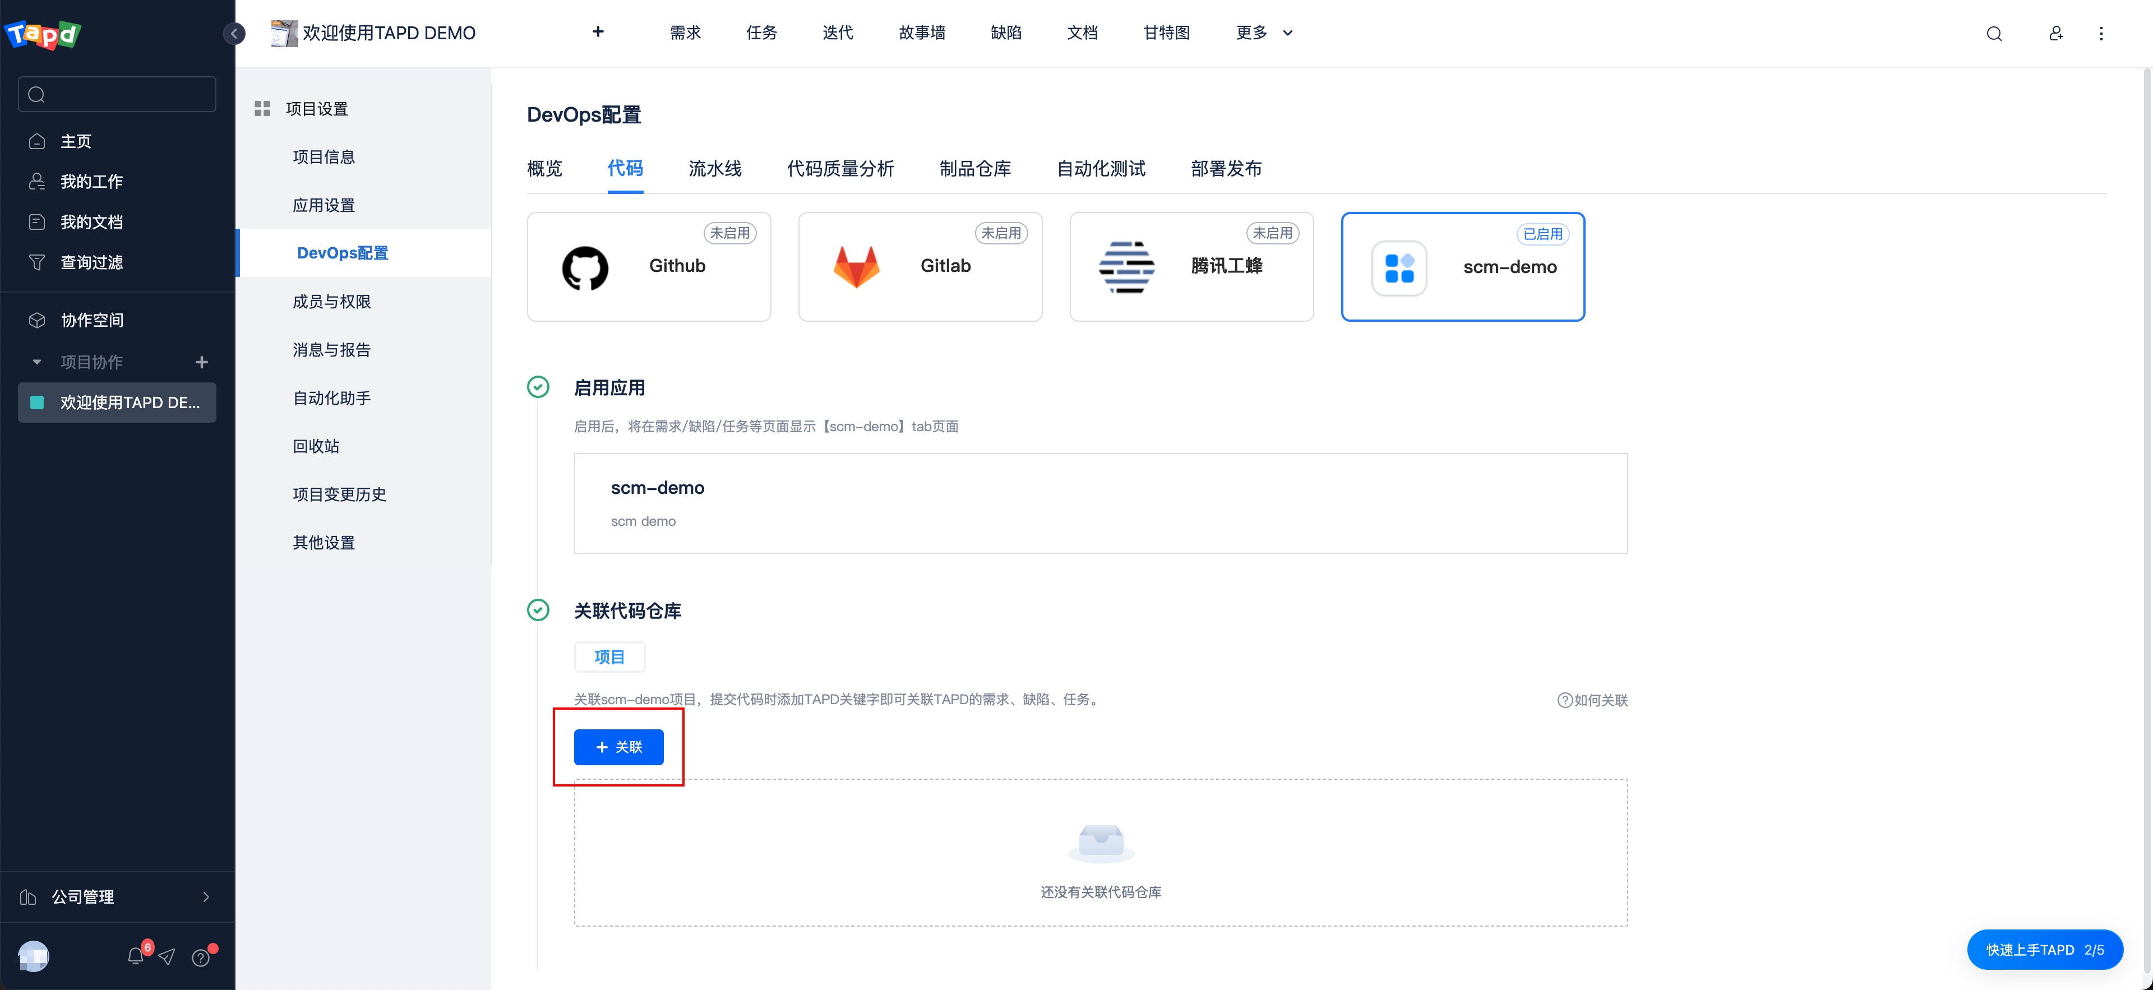This screenshot has height=990, width=2153.
Task: Select the Github card
Action: pos(649,266)
